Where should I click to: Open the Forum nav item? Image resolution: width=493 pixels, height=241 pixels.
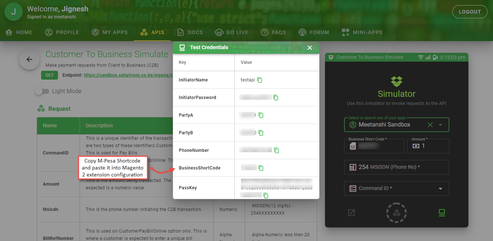pos(314,32)
